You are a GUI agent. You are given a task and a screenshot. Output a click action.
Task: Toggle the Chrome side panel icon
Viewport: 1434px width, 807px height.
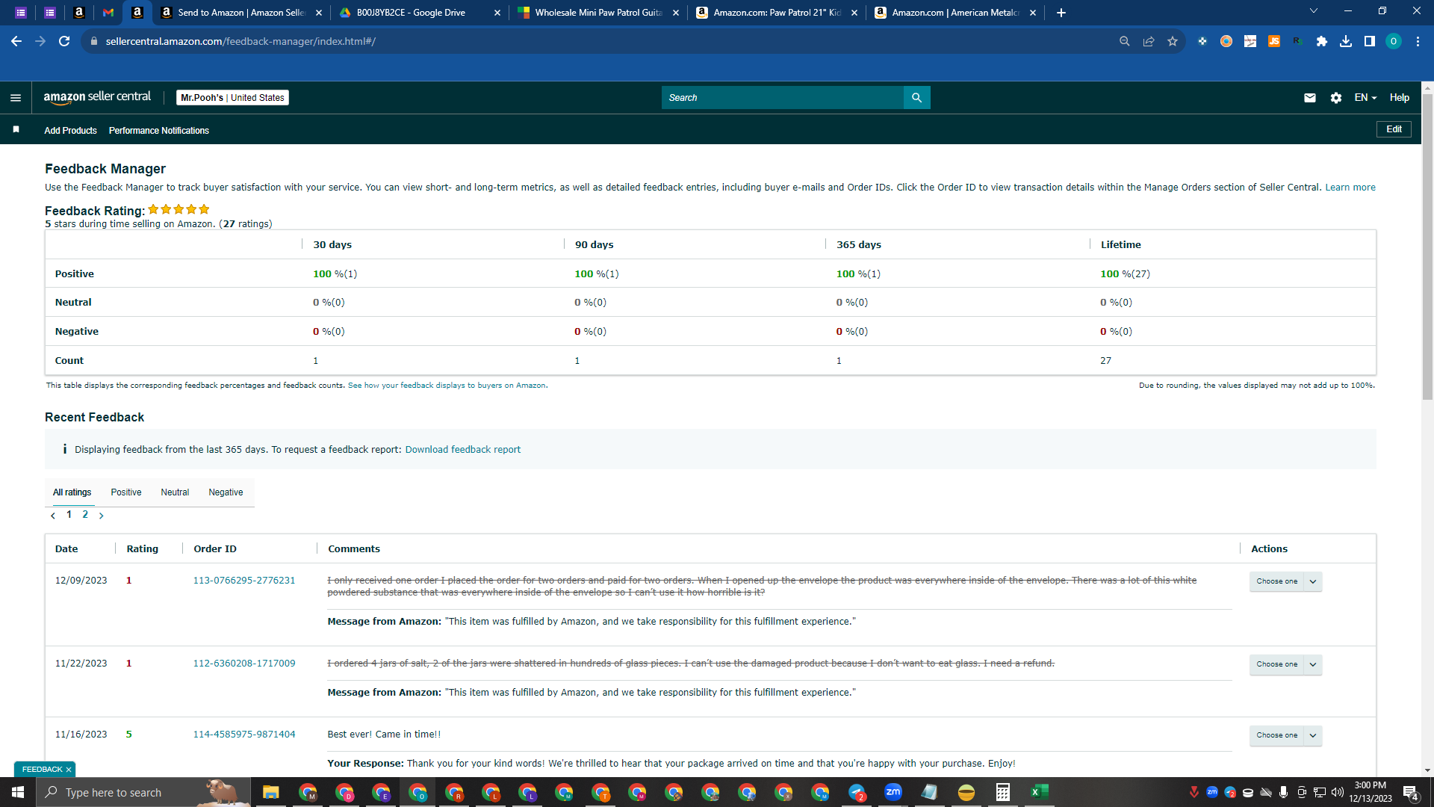(x=1370, y=41)
